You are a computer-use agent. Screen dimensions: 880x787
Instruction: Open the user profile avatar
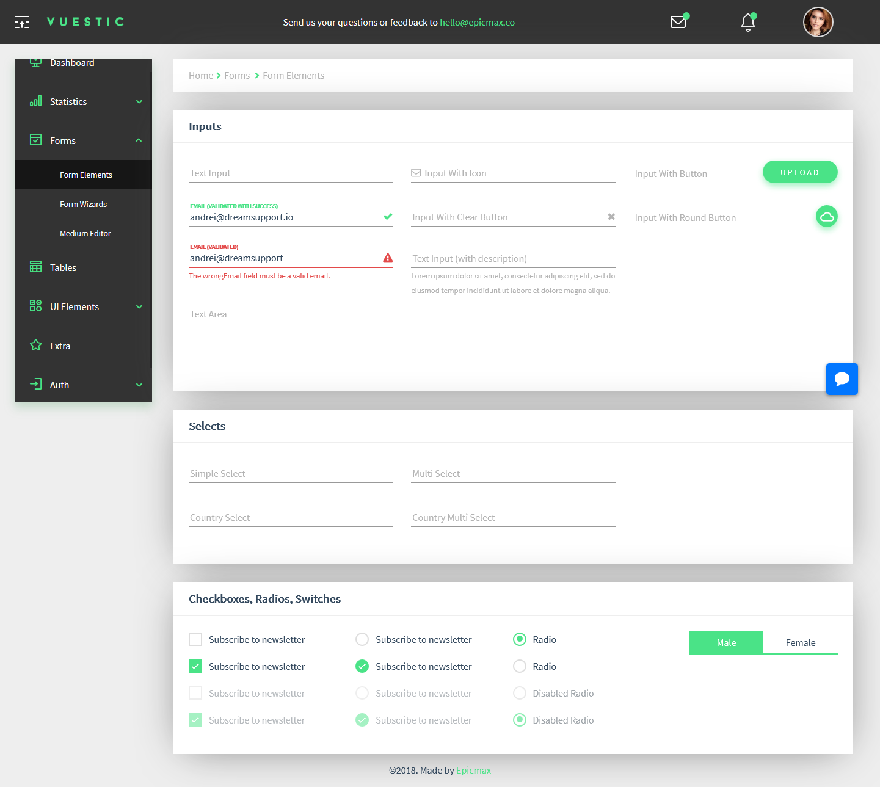coord(818,22)
